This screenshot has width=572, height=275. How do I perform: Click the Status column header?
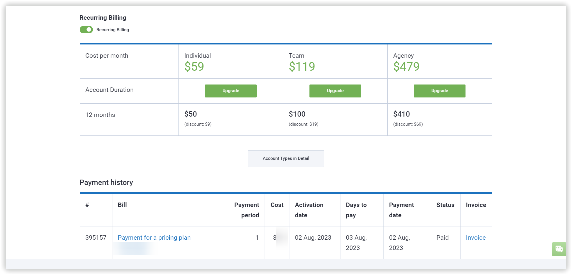pos(445,205)
